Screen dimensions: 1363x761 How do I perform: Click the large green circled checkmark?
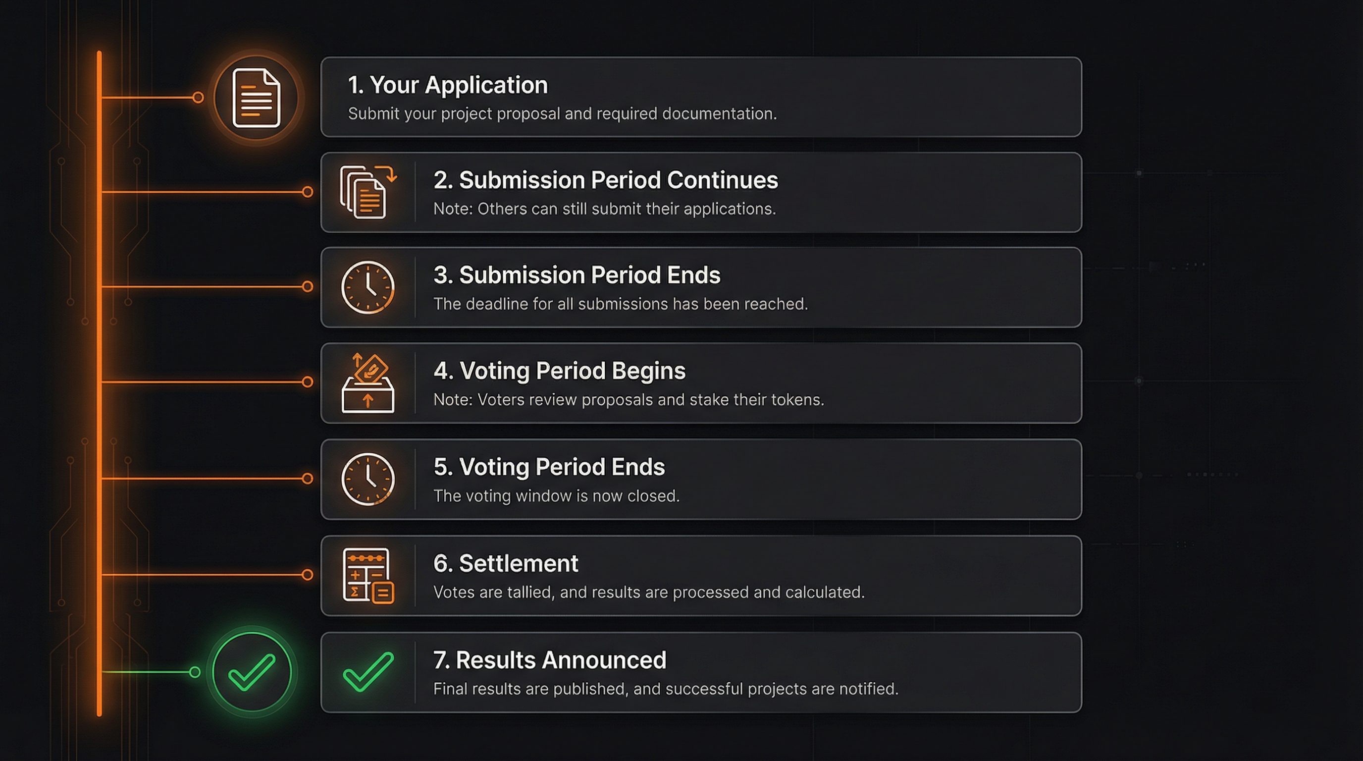click(x=252, y=672)
